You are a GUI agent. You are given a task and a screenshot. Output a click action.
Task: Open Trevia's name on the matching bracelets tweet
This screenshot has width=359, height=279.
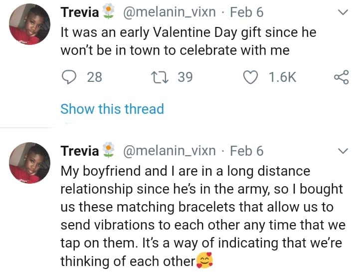pyautogui.click(x=79, y=151)
